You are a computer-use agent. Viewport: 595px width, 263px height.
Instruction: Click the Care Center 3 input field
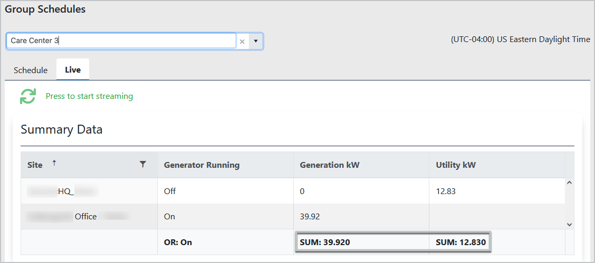coord(120,41)
